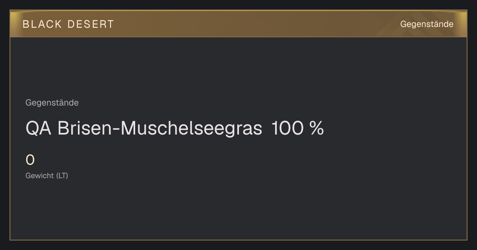Click the word Gewicht under the zero
Image resolution: width=477 pixels, height=250 pixels.
point(40,175)
